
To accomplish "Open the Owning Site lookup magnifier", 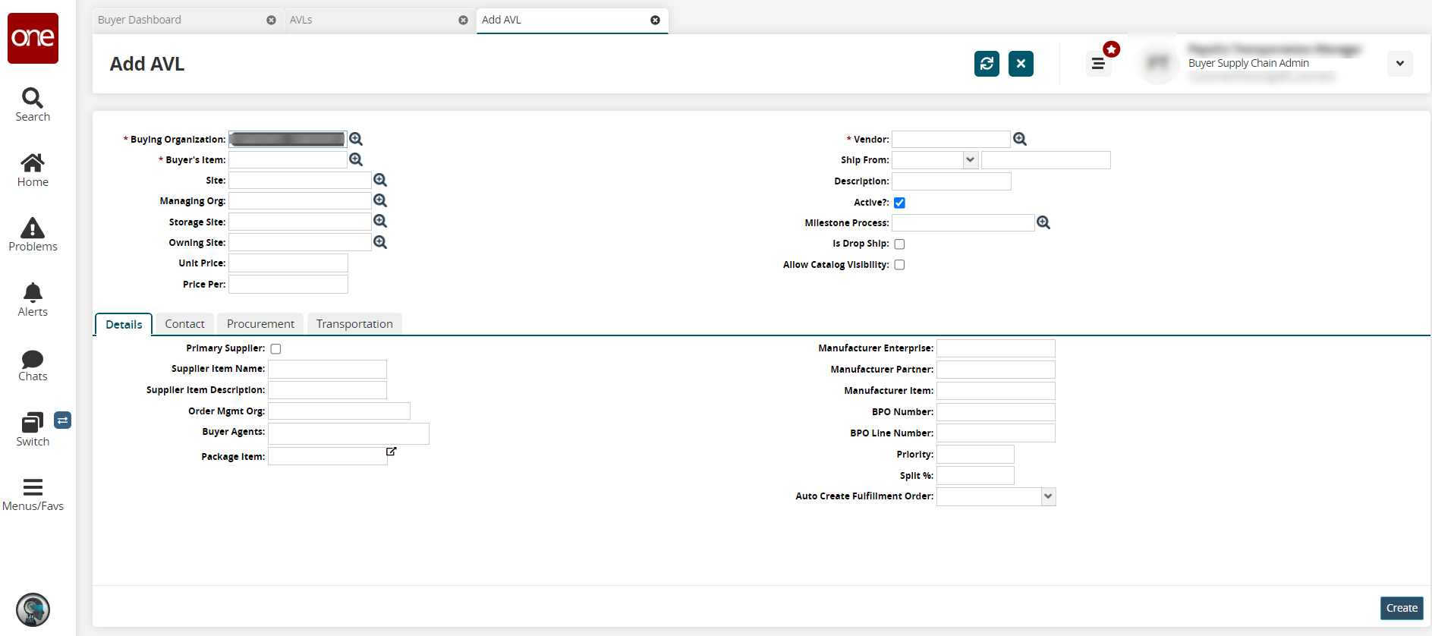I will pyautogui.click(x=380, y=242).
